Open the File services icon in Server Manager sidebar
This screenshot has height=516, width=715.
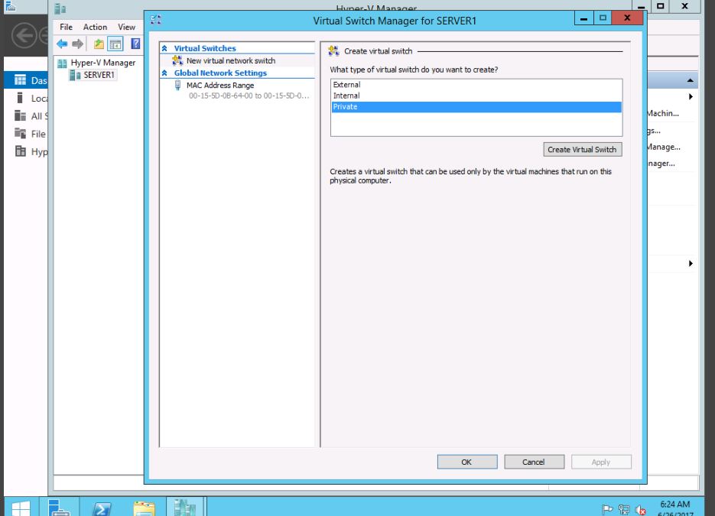pyautogui.click(x=20, y=133)
